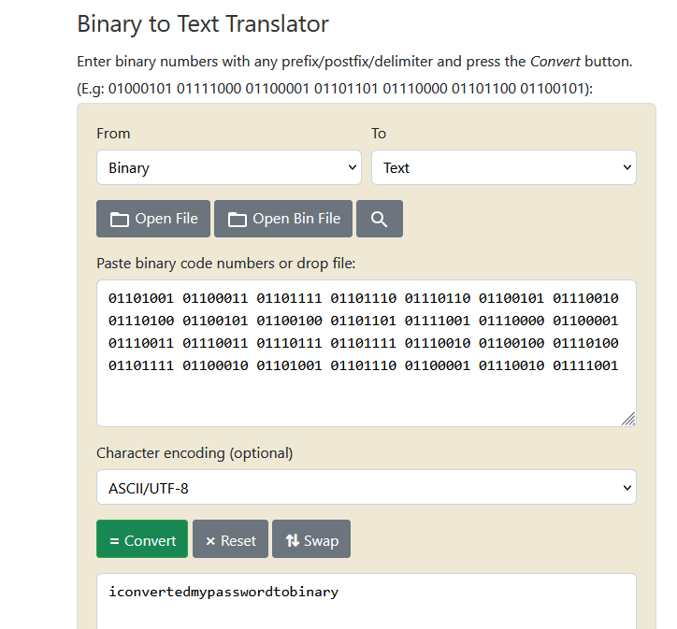Click inside the binary code input textarea

367,353
